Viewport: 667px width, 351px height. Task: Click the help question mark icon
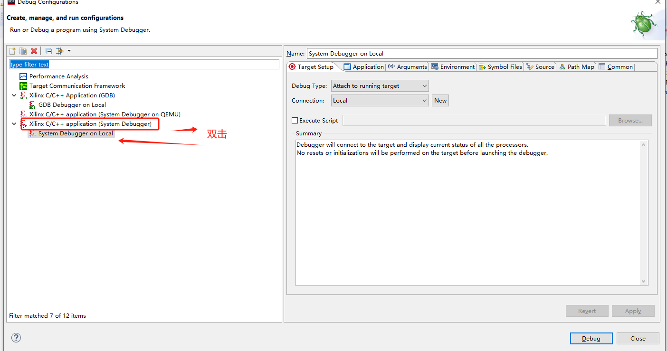coord(16,338)
